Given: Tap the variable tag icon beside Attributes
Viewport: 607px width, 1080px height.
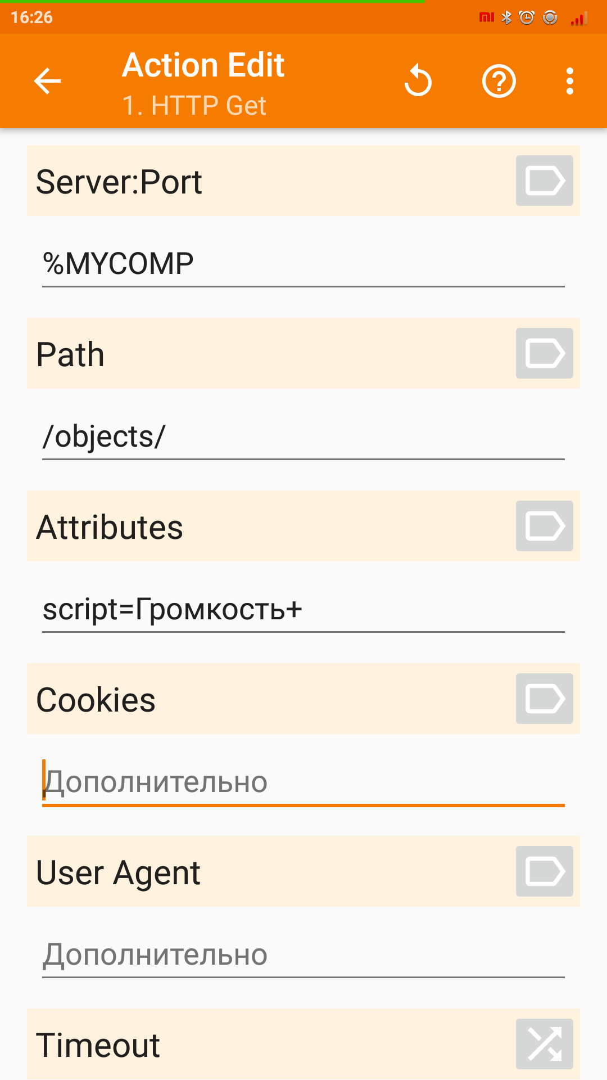Looking at the screenshot, I should pos(543,526).
